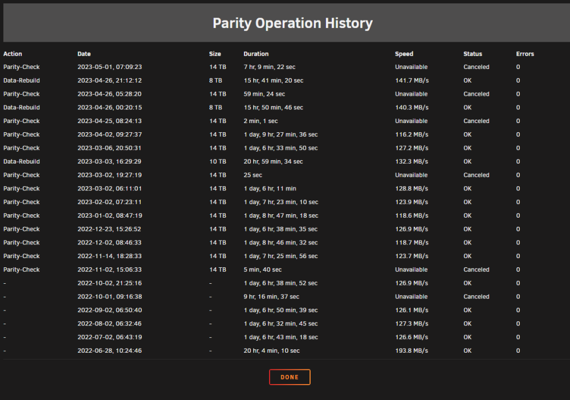Select duration '2 min, 1 sec'
This screenshot has height=400, width=570.
(260, 121)
